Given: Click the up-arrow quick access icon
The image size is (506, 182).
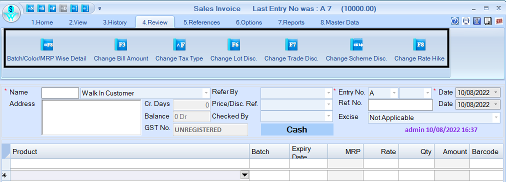Looking at the screenshot, I should pos(74,8).
